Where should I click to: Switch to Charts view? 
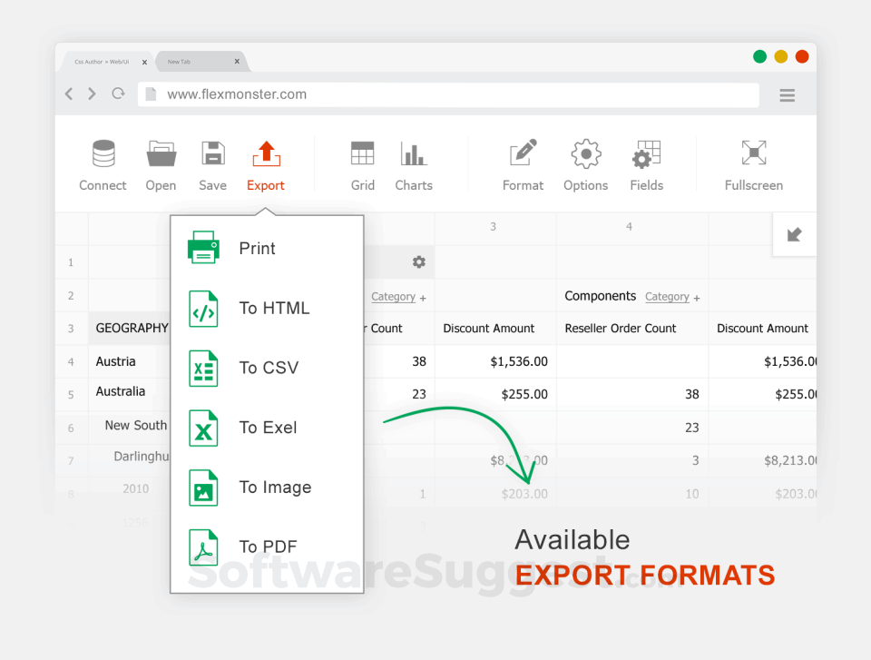click(413, 163)
